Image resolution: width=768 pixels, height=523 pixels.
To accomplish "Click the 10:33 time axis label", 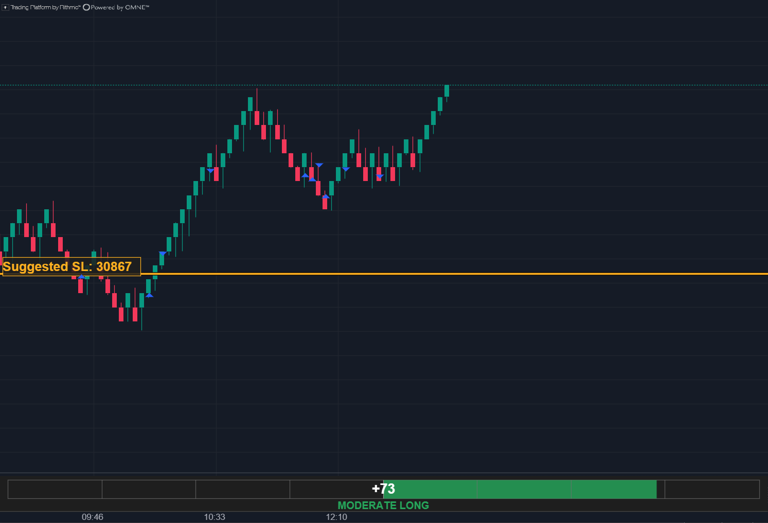I will pyautogui.click(x=215, y=517).
